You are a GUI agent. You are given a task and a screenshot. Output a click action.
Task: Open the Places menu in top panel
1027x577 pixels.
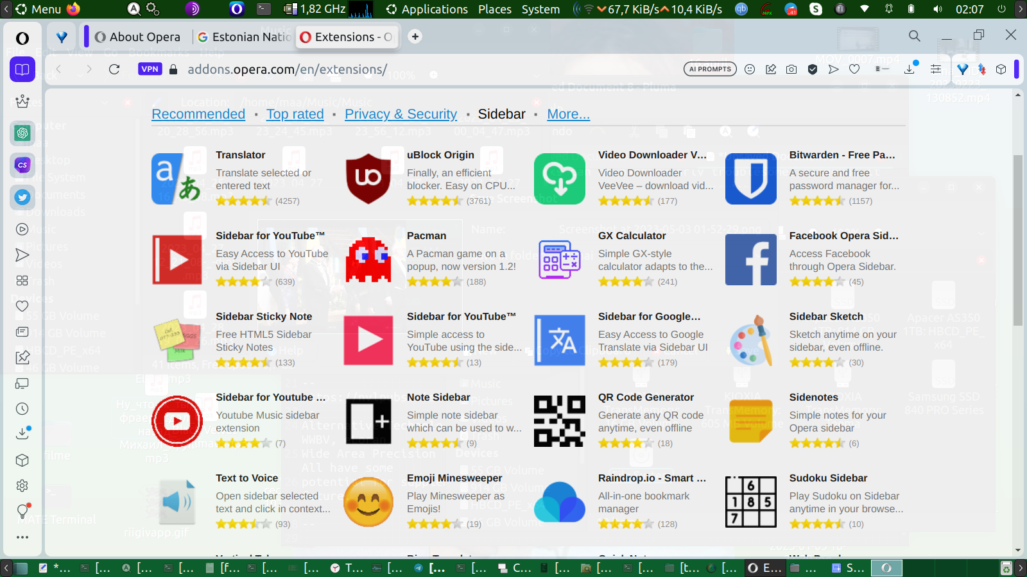point(495,9)
